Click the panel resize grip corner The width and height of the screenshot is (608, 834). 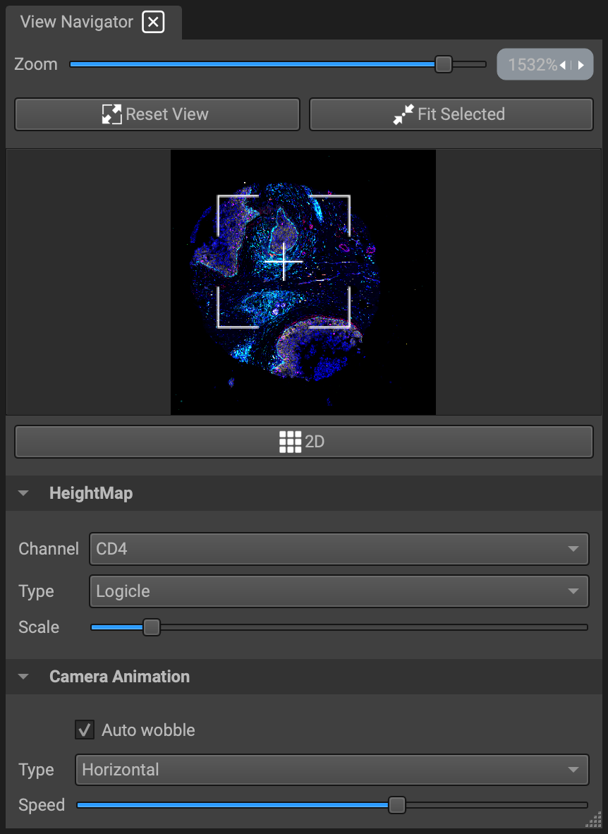tap(593, 820)
